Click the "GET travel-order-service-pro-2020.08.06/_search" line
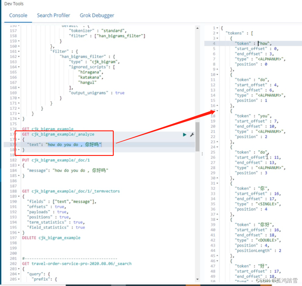Image resolution: width=302 pixels, height=286 pixels. [x=77, y=264]
